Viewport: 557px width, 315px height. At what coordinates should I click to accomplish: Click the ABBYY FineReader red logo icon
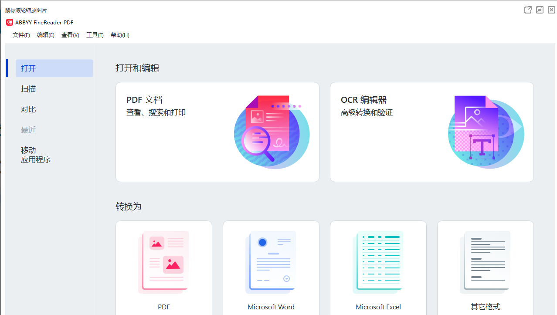(x=10, y=23)
